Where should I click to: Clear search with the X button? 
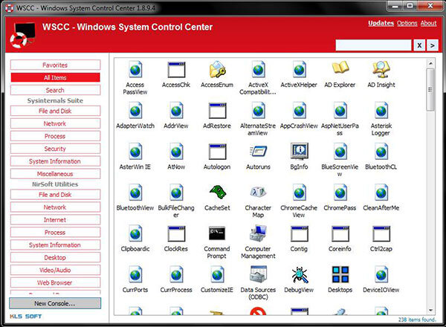point(419,45)
